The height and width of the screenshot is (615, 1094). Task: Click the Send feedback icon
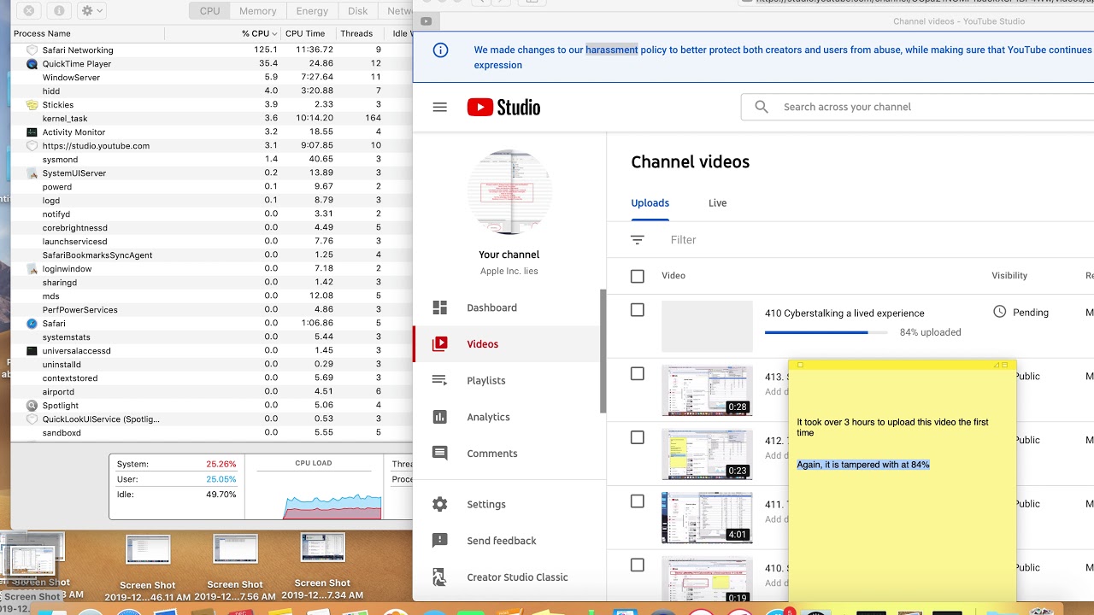[x=440, y=541]
